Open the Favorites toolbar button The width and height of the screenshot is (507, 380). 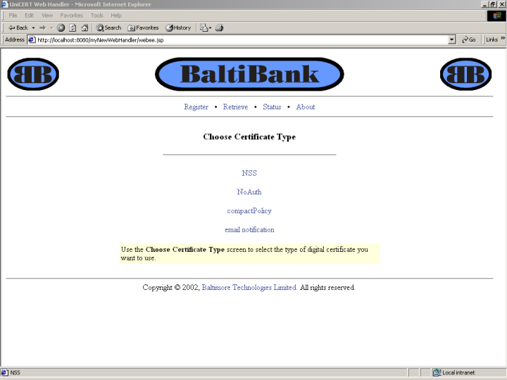click(x=143, y=27)
